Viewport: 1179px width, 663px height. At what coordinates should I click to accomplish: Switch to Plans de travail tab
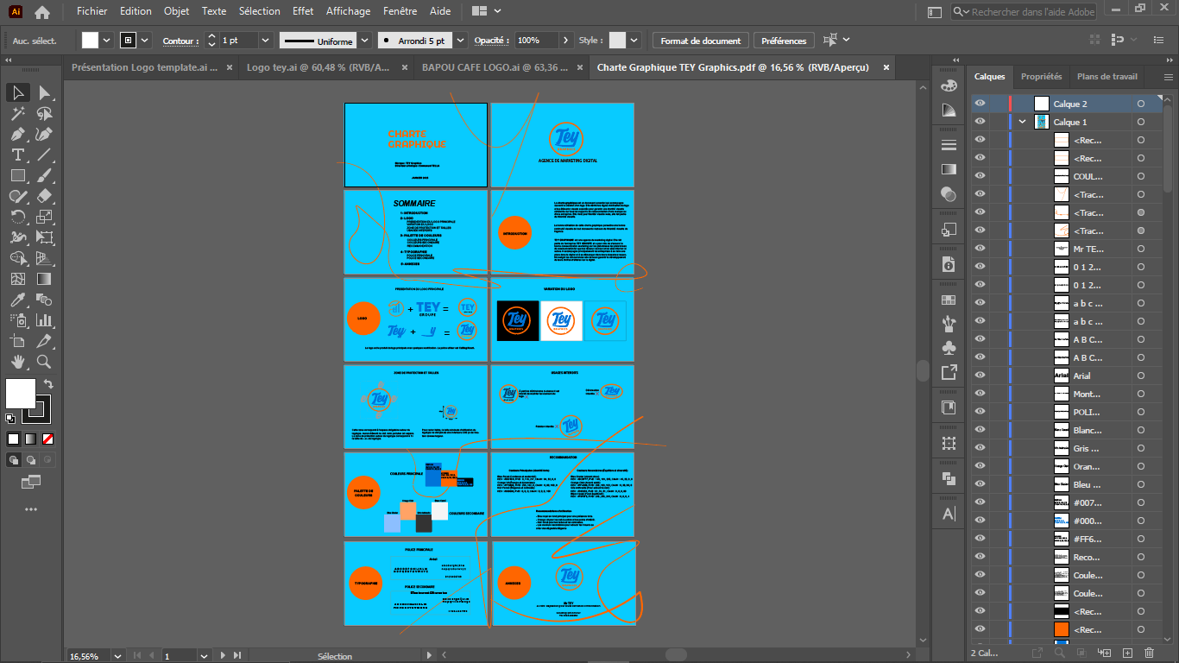pyautogui.click(x=1107, y=76)
